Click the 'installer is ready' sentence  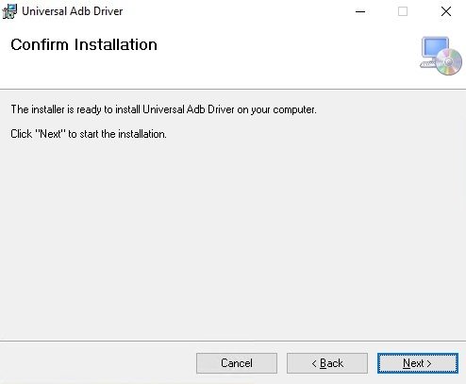pos(163,109)
